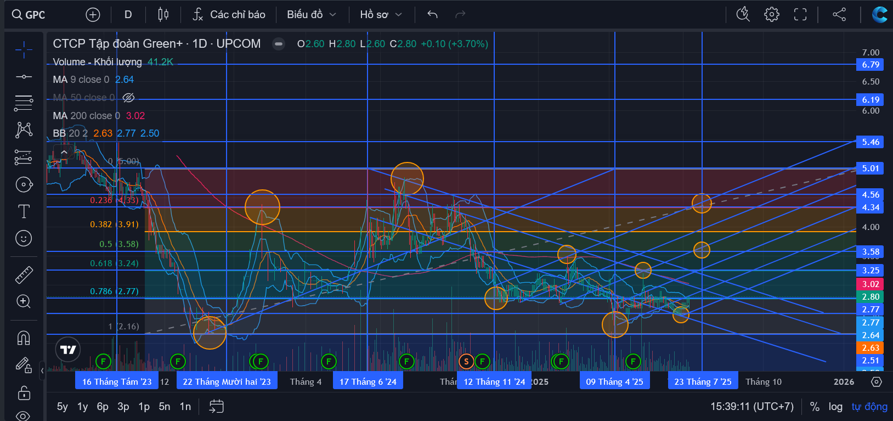Image resolution: width=893 pixels, height=421 pixels.
Task: Expand the 'Biểu đồ' dropdown
Action: (x=311, y=15)
